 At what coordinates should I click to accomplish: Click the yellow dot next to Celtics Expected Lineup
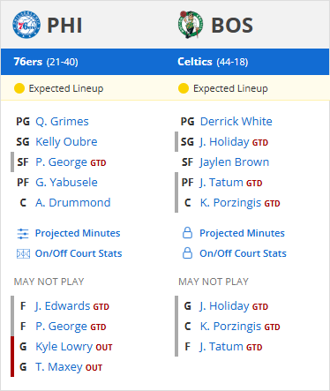(x=184, y=88)
